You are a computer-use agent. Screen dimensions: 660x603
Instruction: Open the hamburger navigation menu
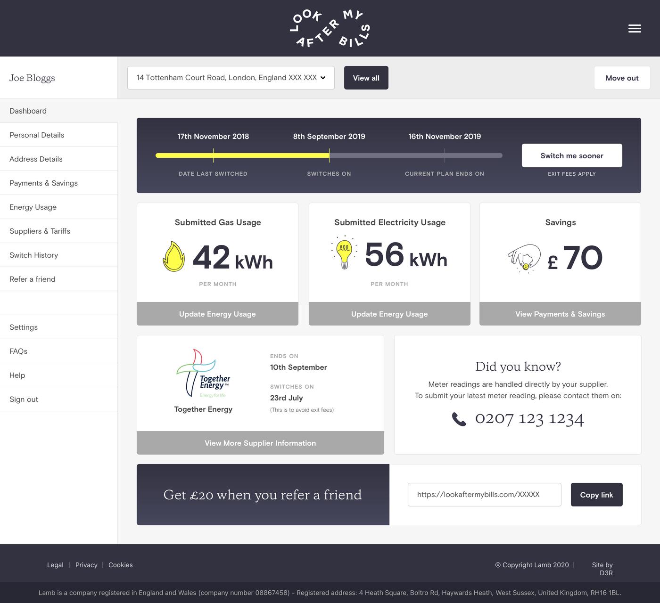[635, 28]
